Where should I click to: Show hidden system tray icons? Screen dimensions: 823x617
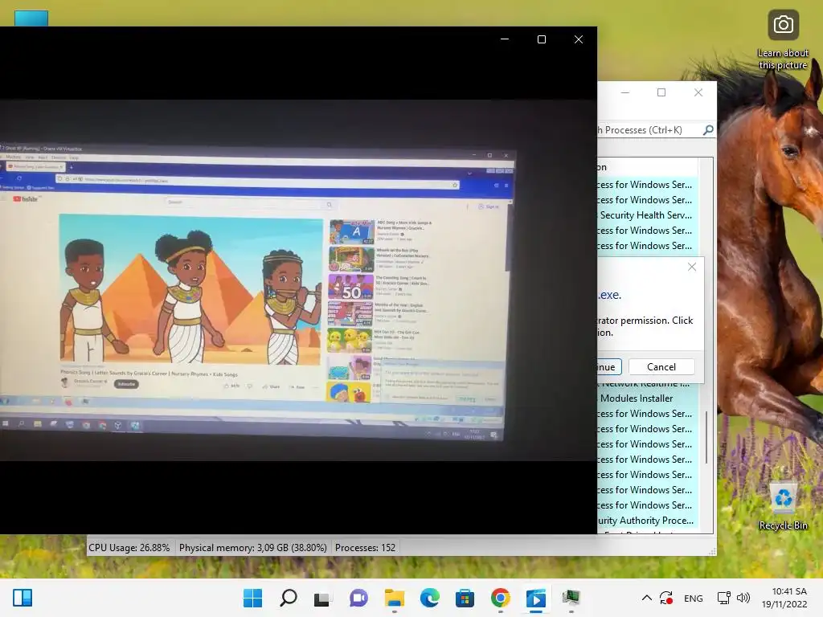point(647,598)
